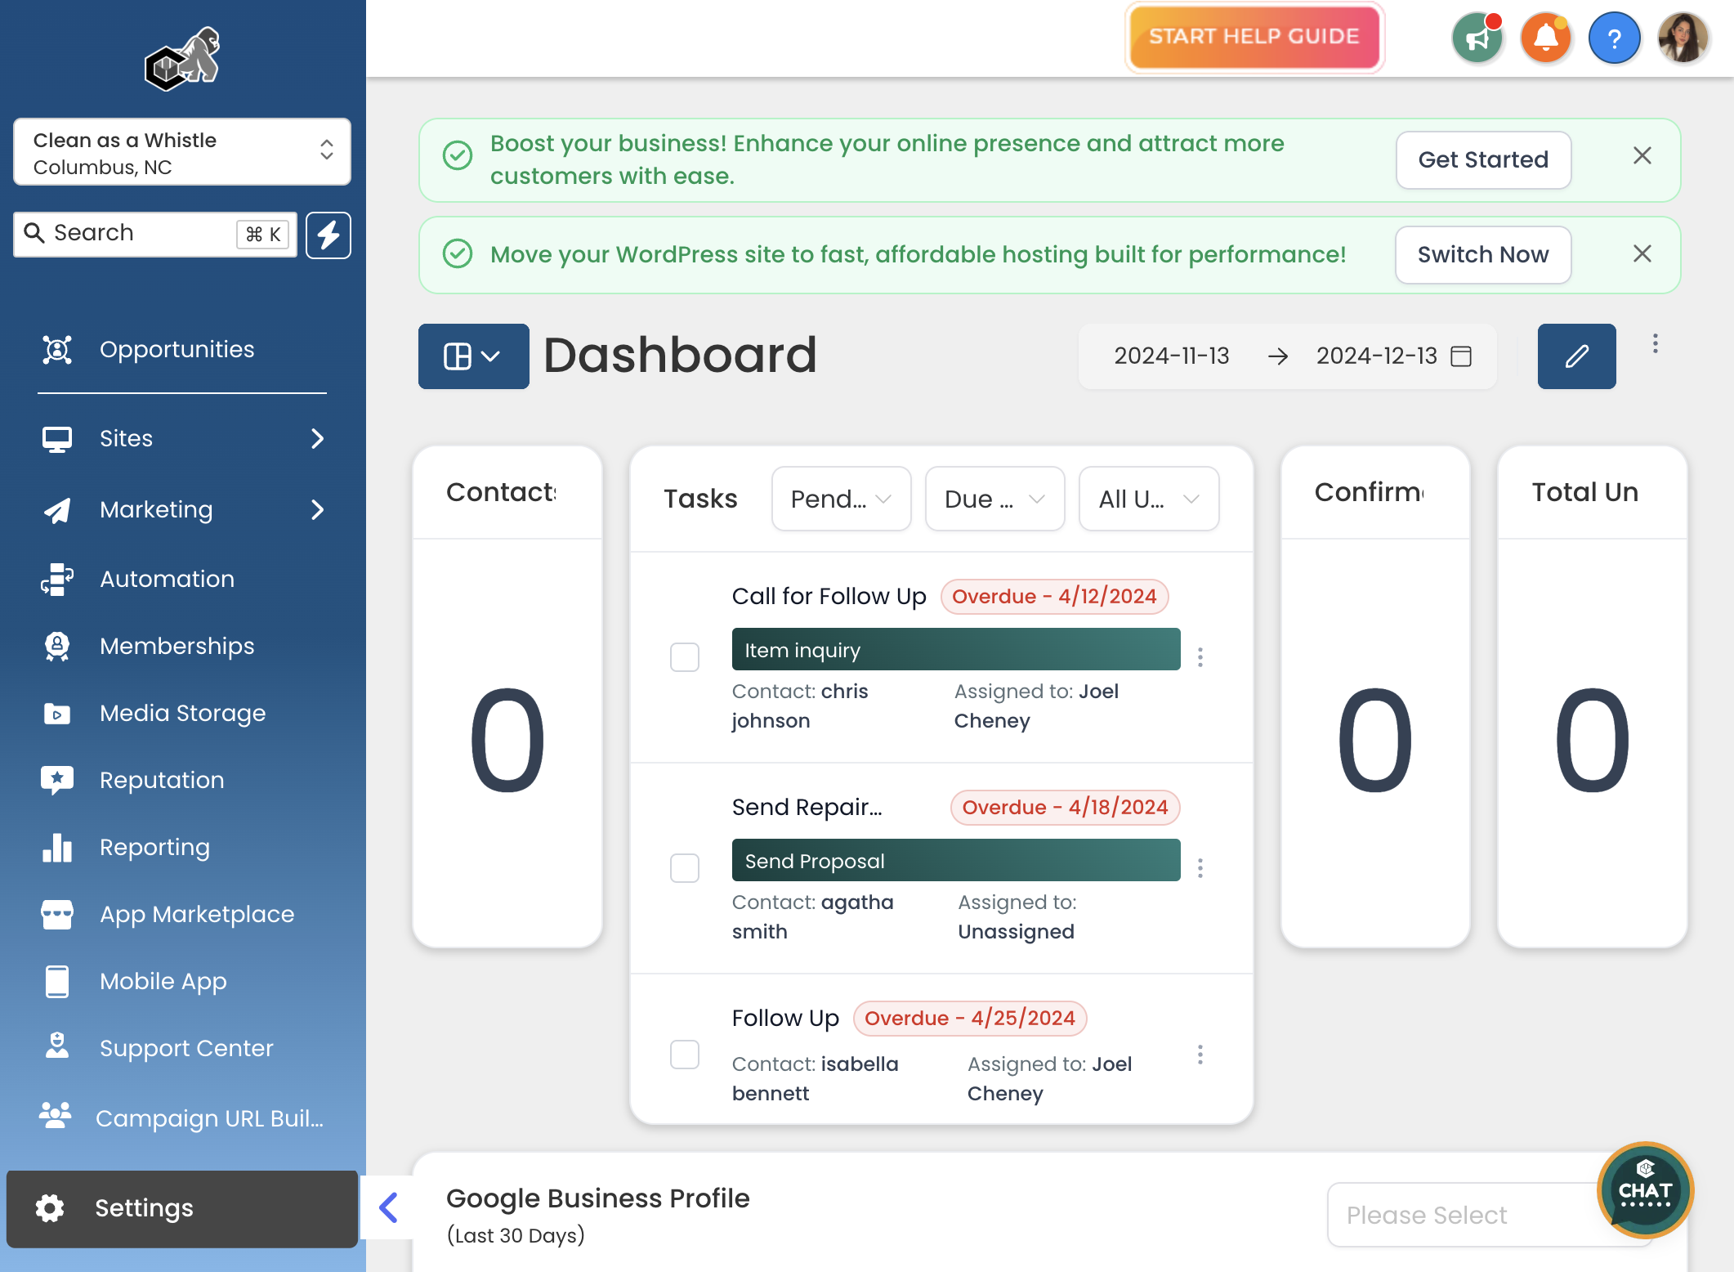
Task: Dismiss the Boost your business banner
Action: [1642, 156]
